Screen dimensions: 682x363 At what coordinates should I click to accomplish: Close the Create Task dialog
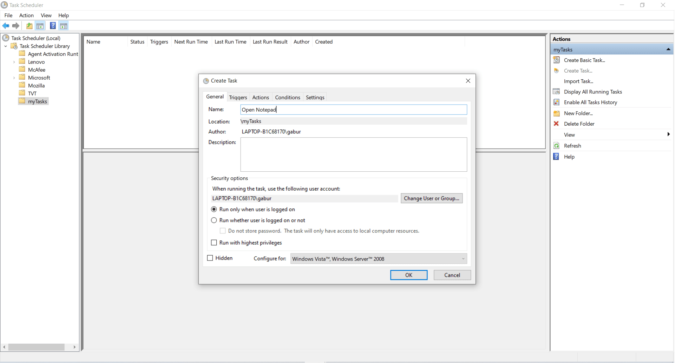pos(468,81)
